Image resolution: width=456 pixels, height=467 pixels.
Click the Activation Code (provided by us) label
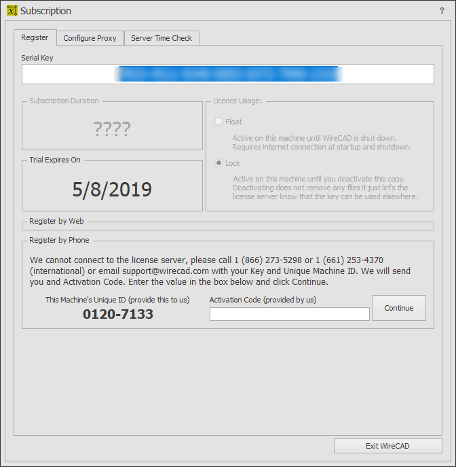(x=263, y=300)
